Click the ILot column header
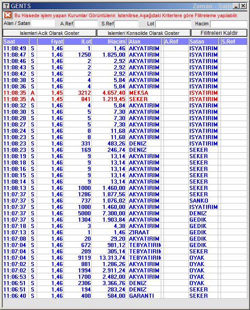The image size is (250, 310). point(77,42)
